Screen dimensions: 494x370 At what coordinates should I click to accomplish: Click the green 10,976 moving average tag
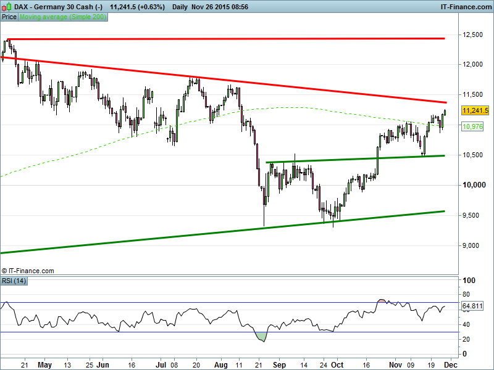(472, 126)
